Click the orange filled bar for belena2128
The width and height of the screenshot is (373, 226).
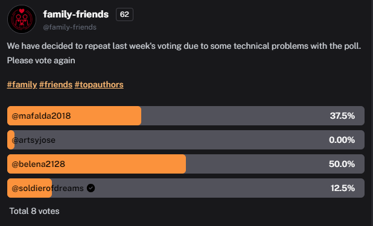pyautogui.click(x=97, y=164)
